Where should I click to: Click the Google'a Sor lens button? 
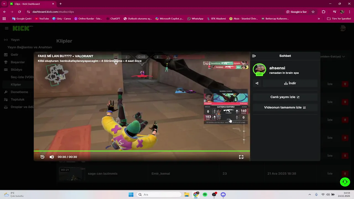pos(296,12)
